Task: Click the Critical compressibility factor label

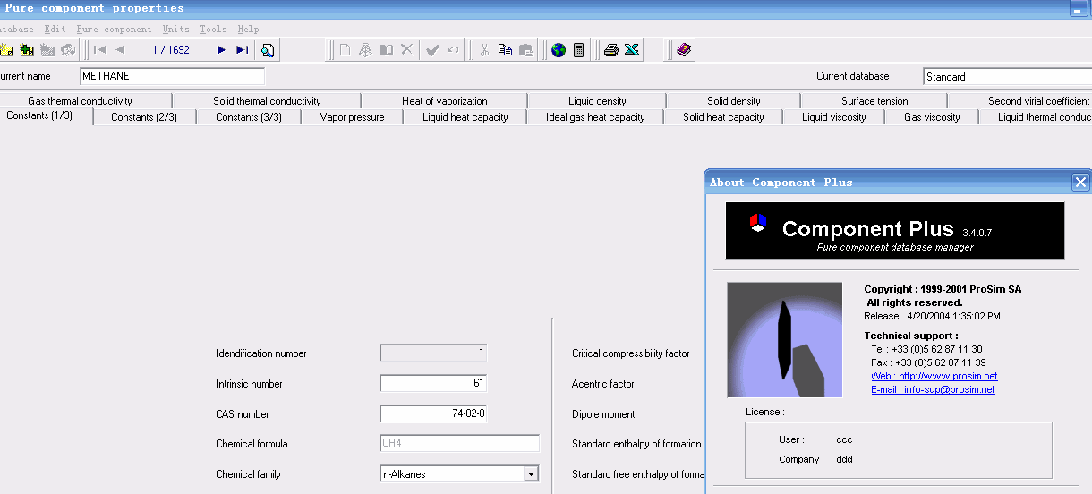Action: [631, 353]
